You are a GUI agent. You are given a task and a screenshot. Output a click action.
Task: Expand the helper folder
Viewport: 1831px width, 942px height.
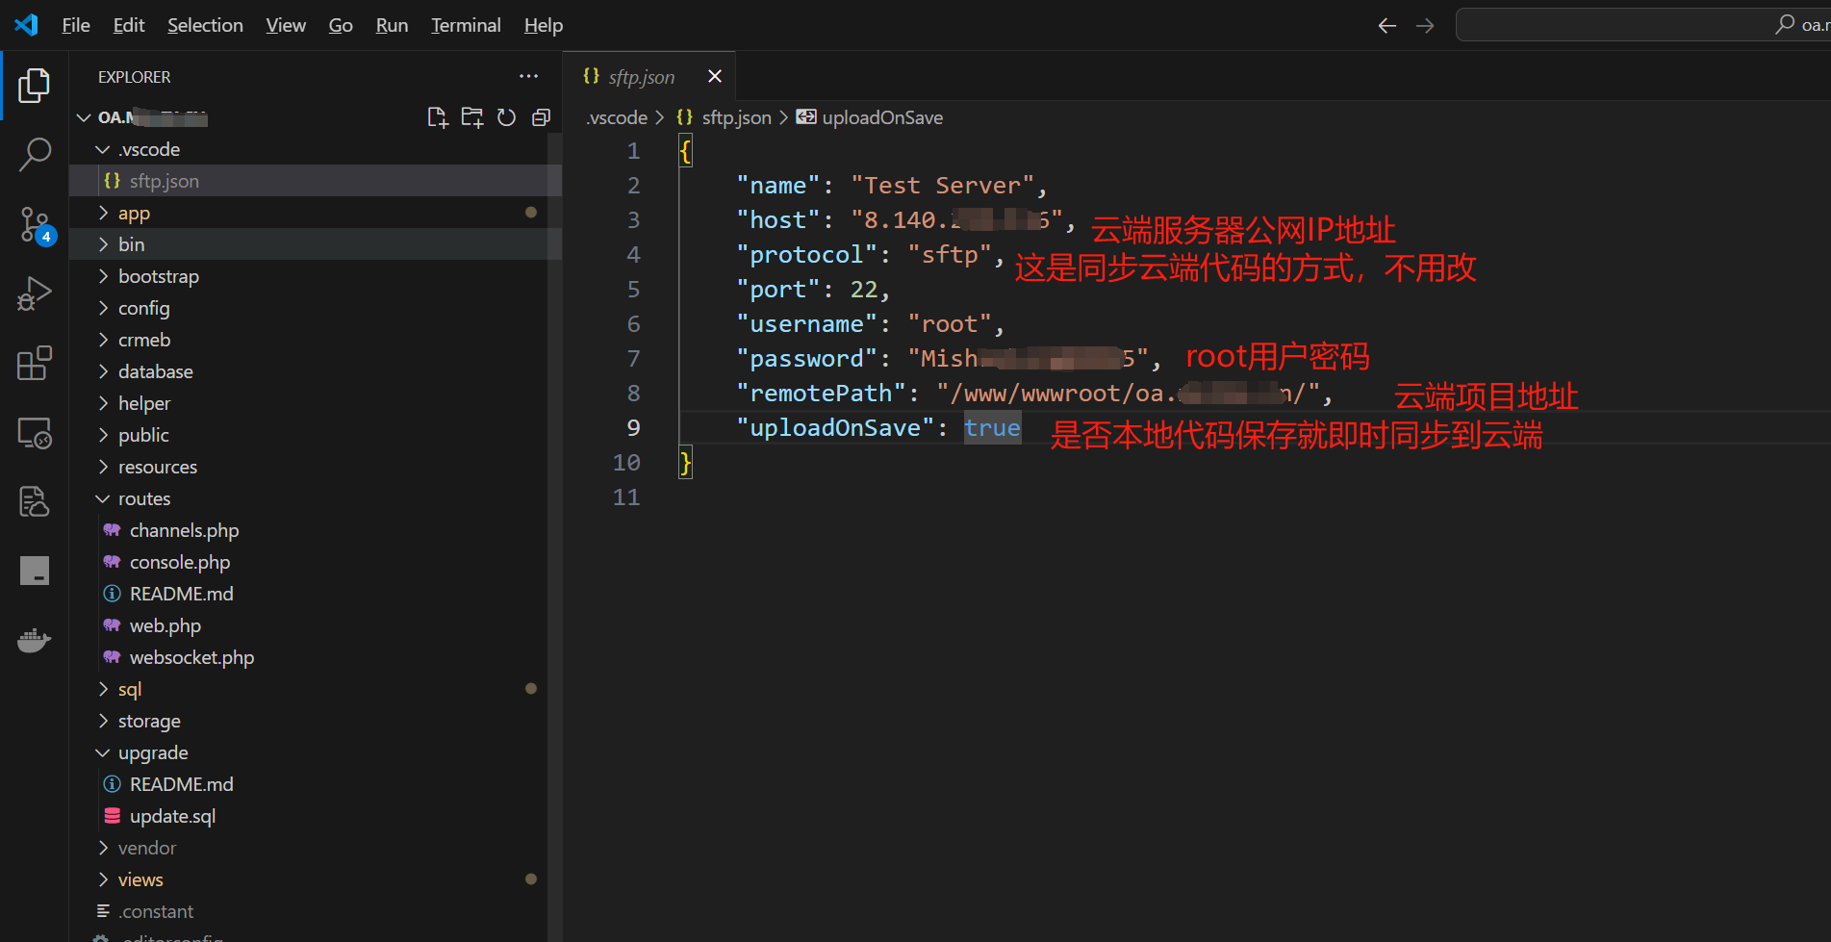pyautogui.click(x=316, y=403)
